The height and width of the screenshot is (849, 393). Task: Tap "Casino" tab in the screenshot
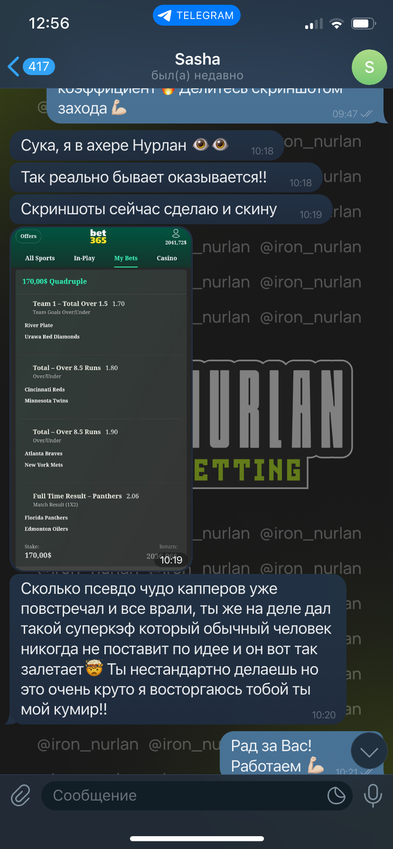pyautogui.click(x=167, y=258)
